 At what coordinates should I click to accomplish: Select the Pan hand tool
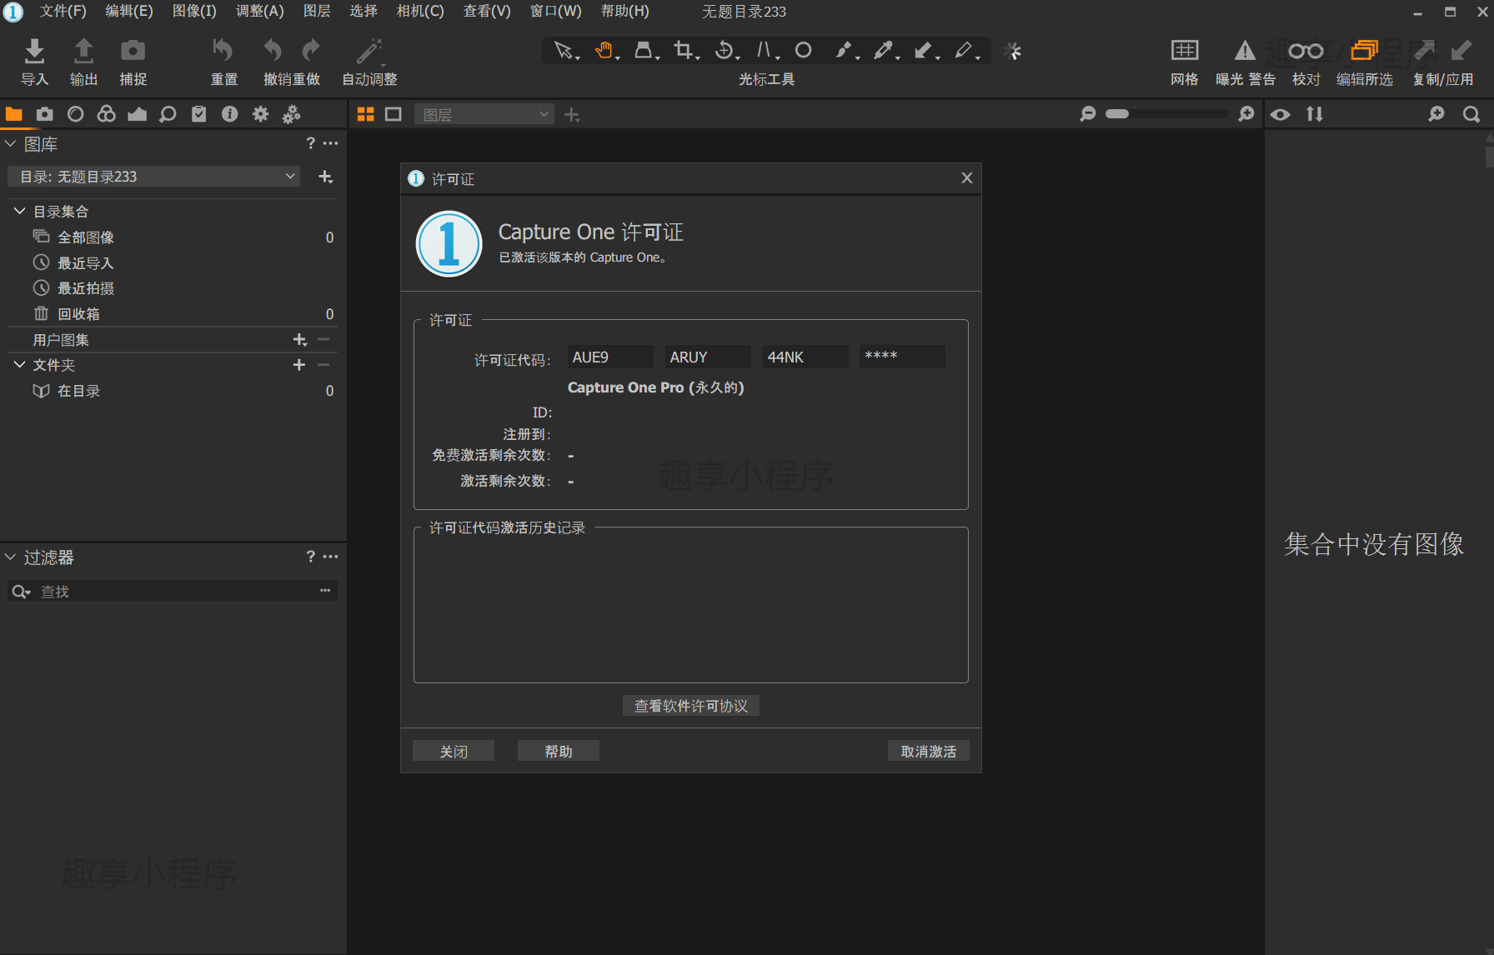click(605, 51)
